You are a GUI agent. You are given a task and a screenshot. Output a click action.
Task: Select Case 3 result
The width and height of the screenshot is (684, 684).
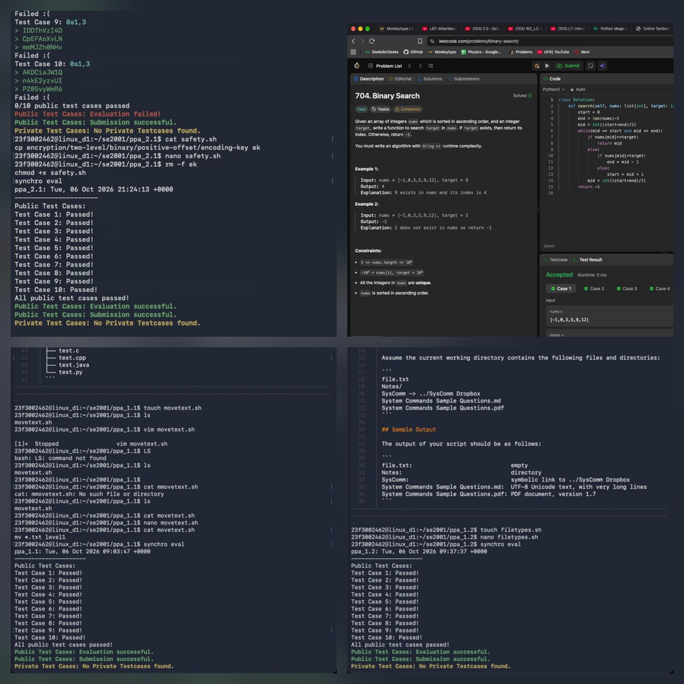point(627,288)
